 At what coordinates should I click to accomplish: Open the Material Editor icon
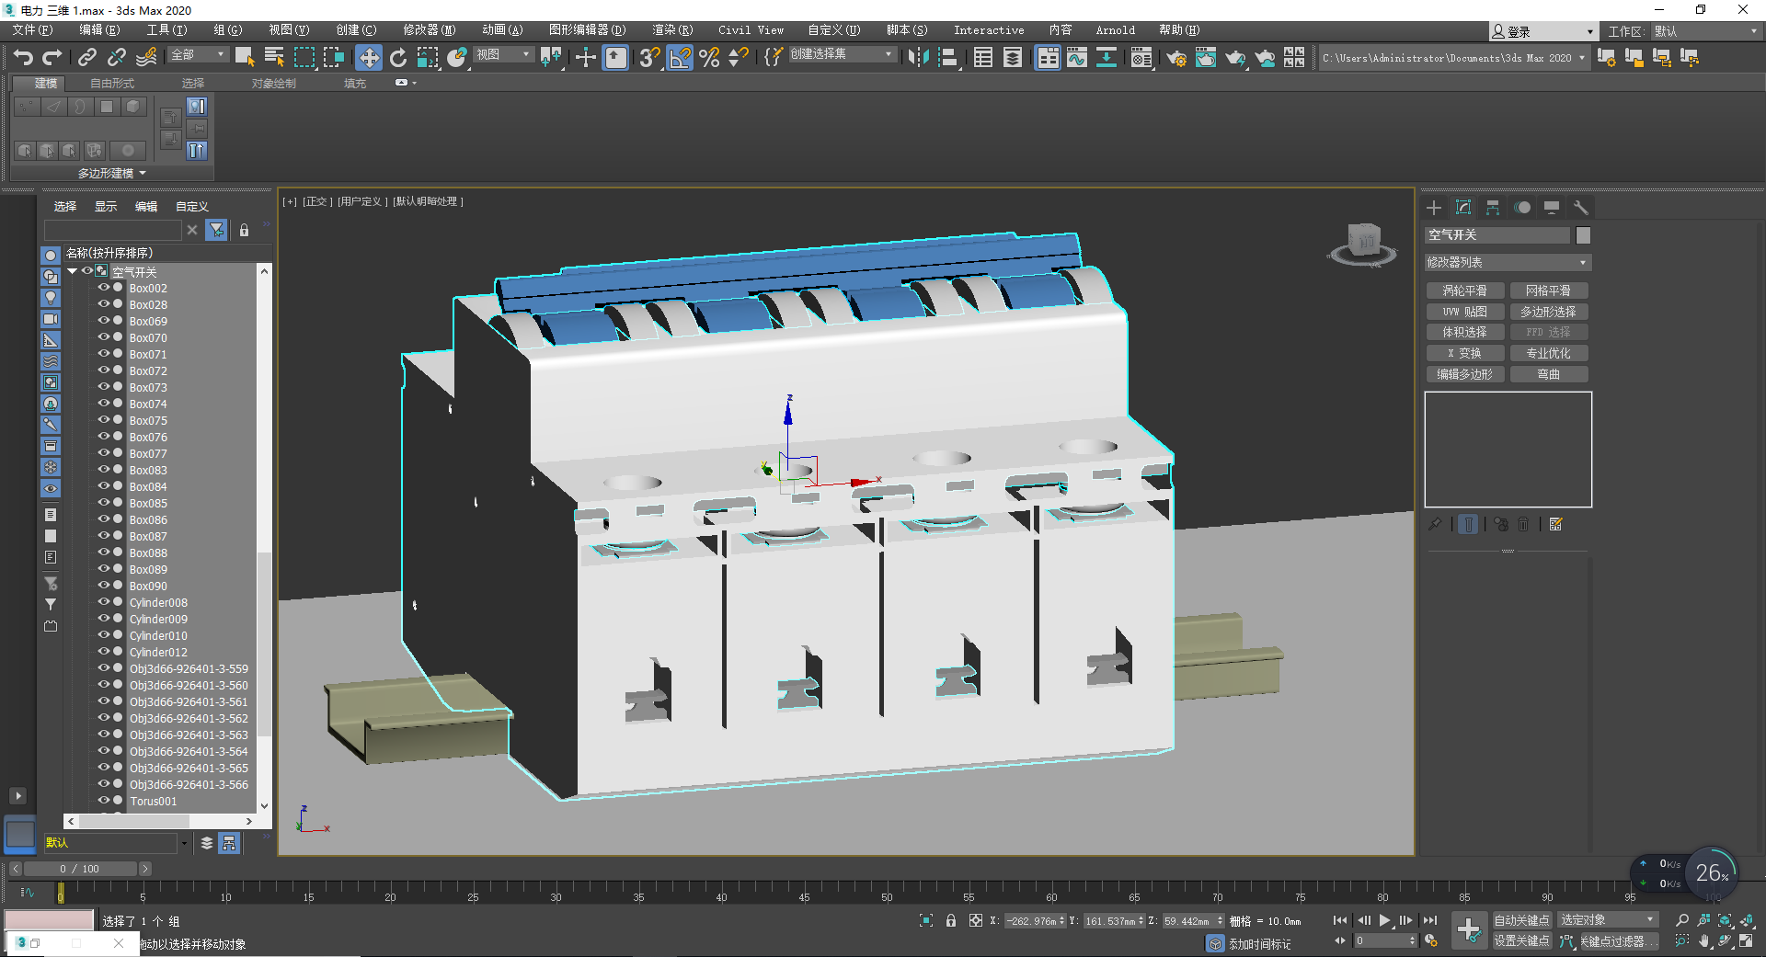pyautogui.click(x=1141, y=58)
